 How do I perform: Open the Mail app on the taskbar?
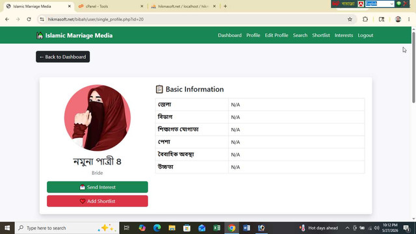coord(202,228)
